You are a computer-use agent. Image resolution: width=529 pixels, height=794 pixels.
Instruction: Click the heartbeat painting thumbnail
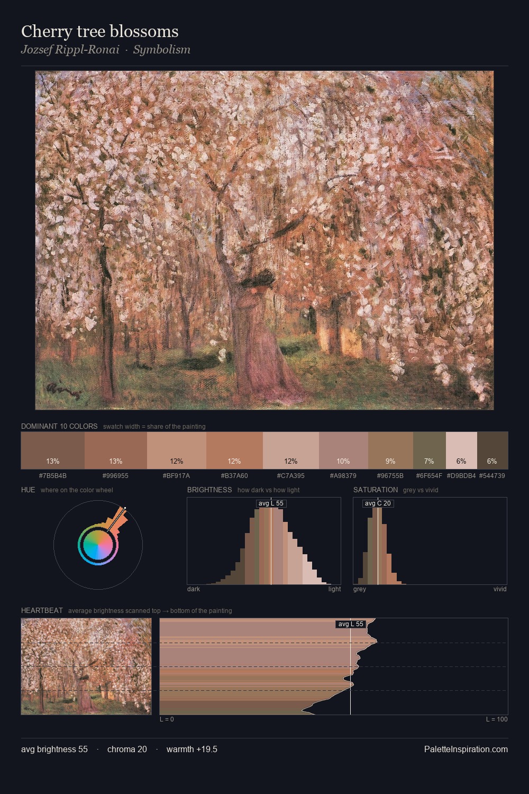coord(86,666)
